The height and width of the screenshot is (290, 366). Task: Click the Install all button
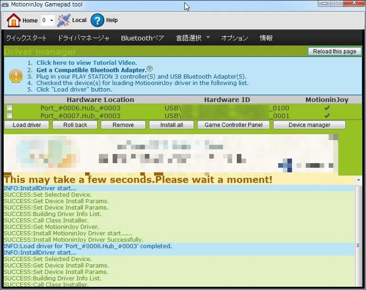(x=172, y=125)
